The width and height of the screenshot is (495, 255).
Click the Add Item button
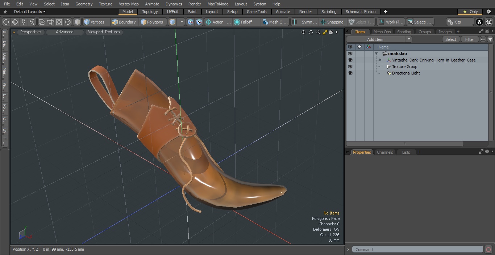click(x=375, y=39)
